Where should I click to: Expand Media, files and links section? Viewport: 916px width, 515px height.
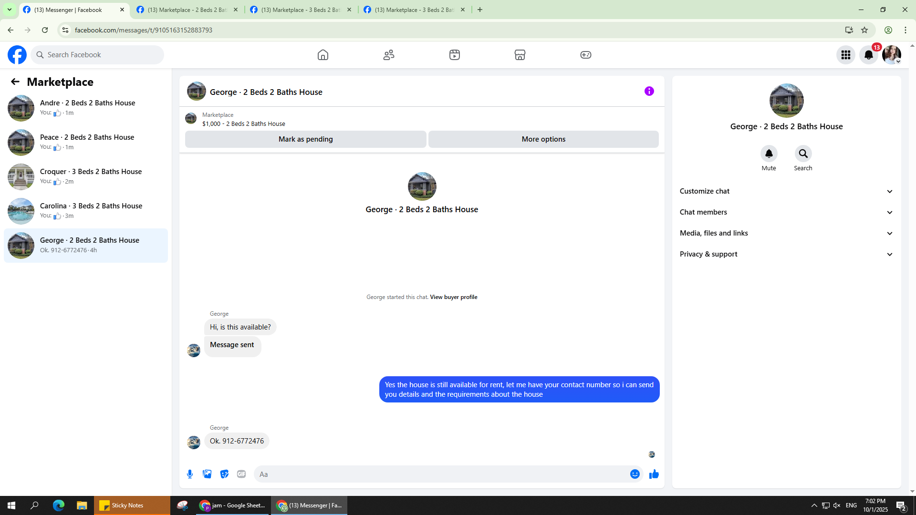(786, 233)
